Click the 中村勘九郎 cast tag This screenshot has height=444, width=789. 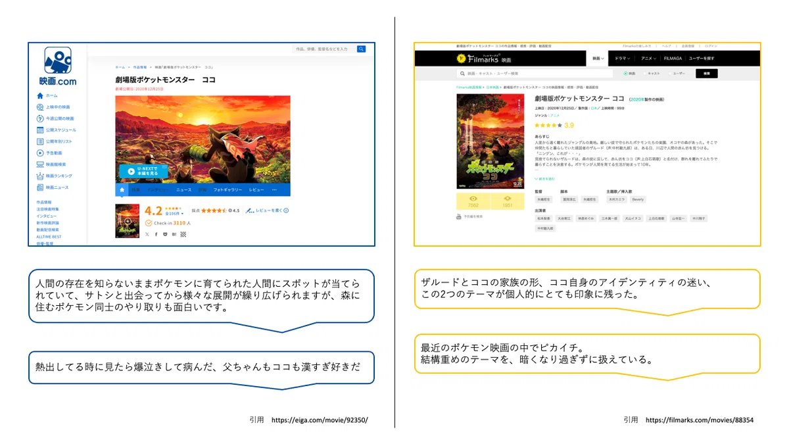pos(545,228)
